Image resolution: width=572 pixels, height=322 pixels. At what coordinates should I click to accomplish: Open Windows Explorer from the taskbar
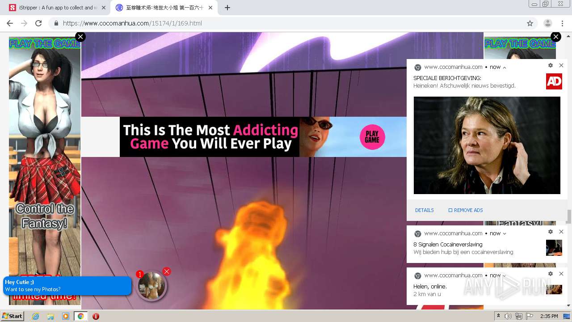click(x=50, y=316)
